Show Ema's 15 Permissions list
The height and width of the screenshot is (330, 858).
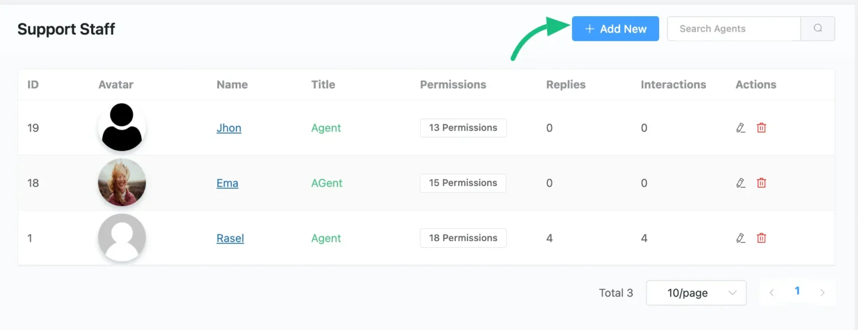[463, 183]
